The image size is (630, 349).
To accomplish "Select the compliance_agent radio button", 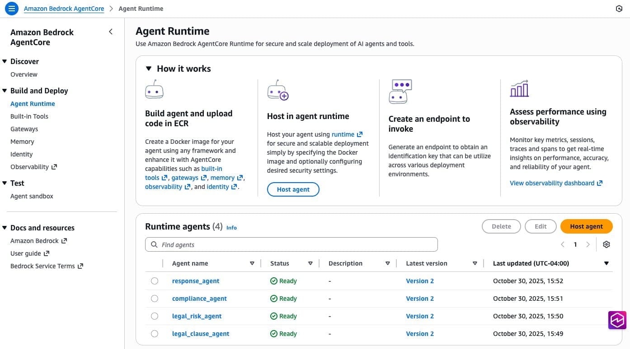I will (x=155, y=298).
